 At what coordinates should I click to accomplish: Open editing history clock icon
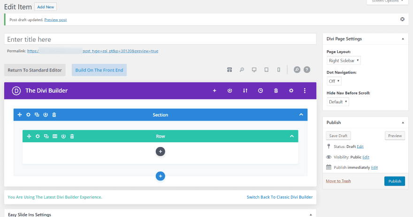click(x=260, y=91)
